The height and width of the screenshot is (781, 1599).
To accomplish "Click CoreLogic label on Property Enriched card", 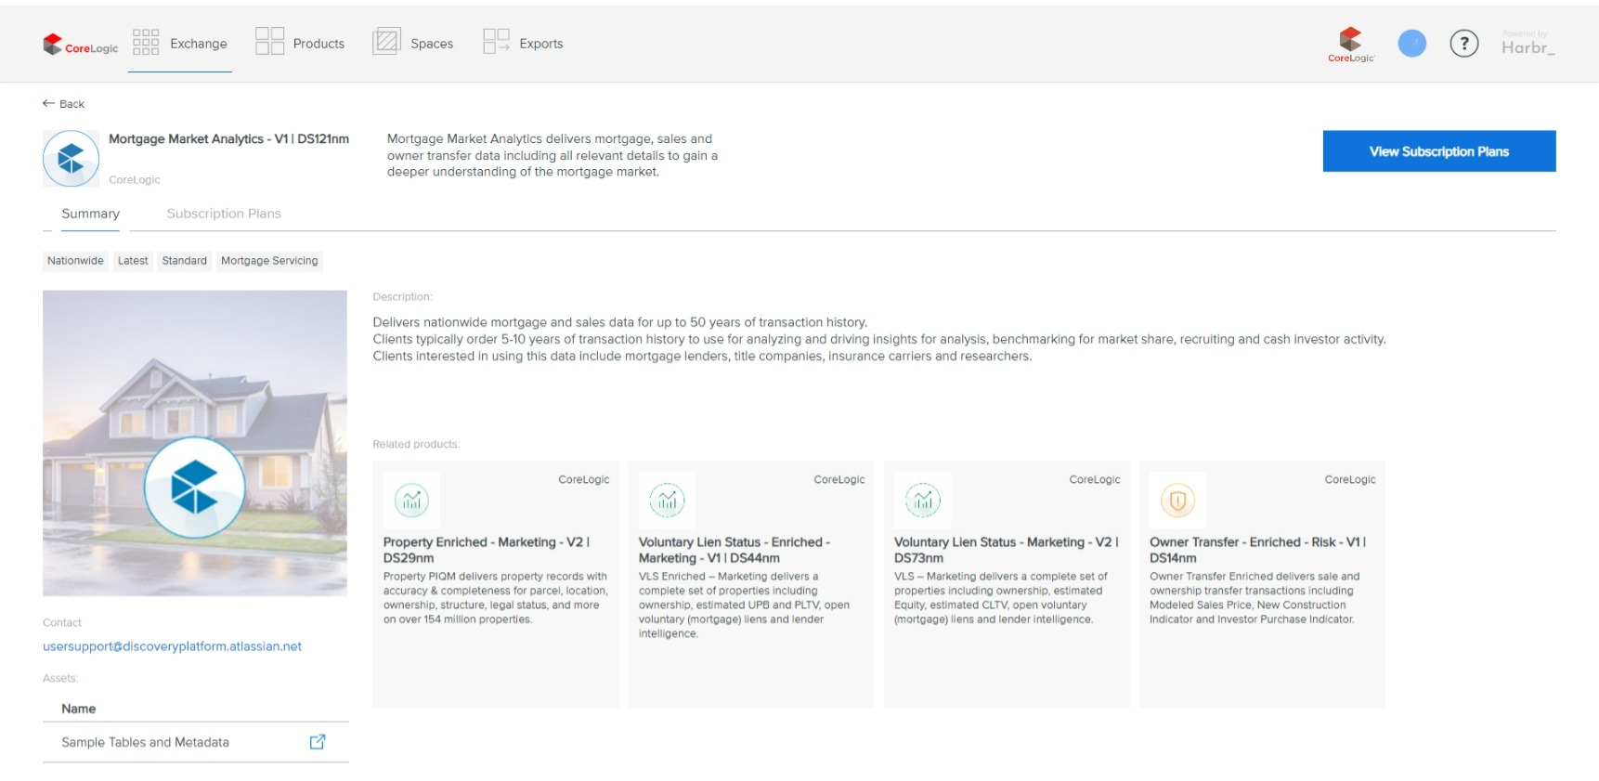I will [x=583, y=480].
